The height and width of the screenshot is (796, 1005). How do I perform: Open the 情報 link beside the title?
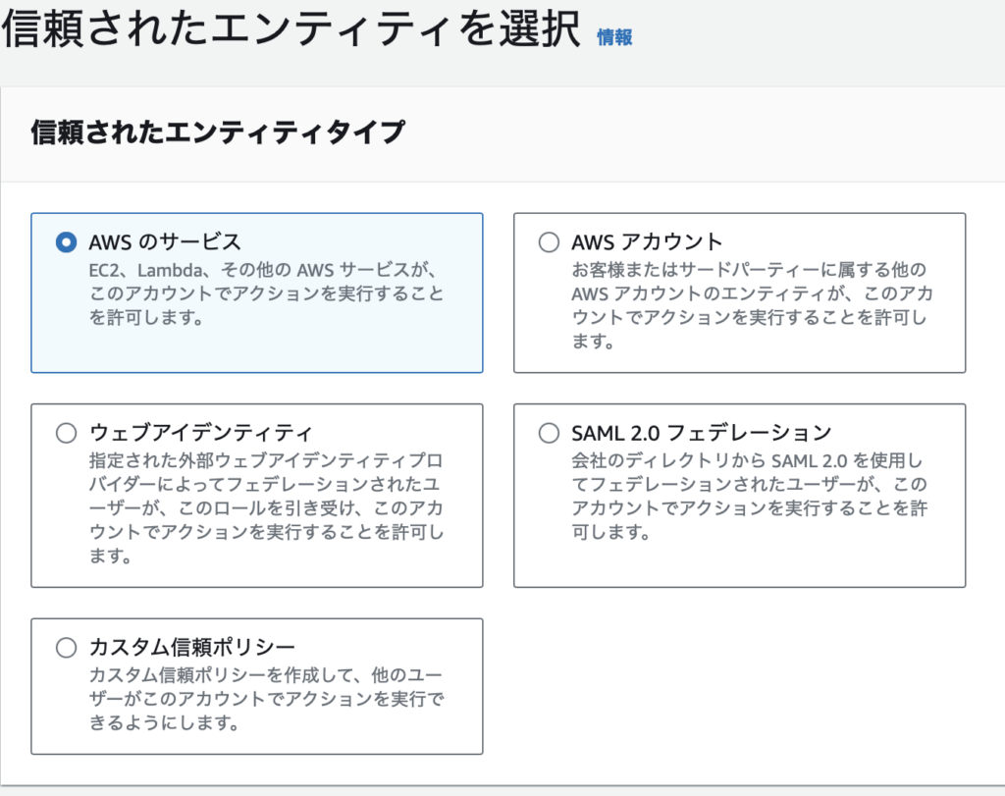[x=614, y=37]
